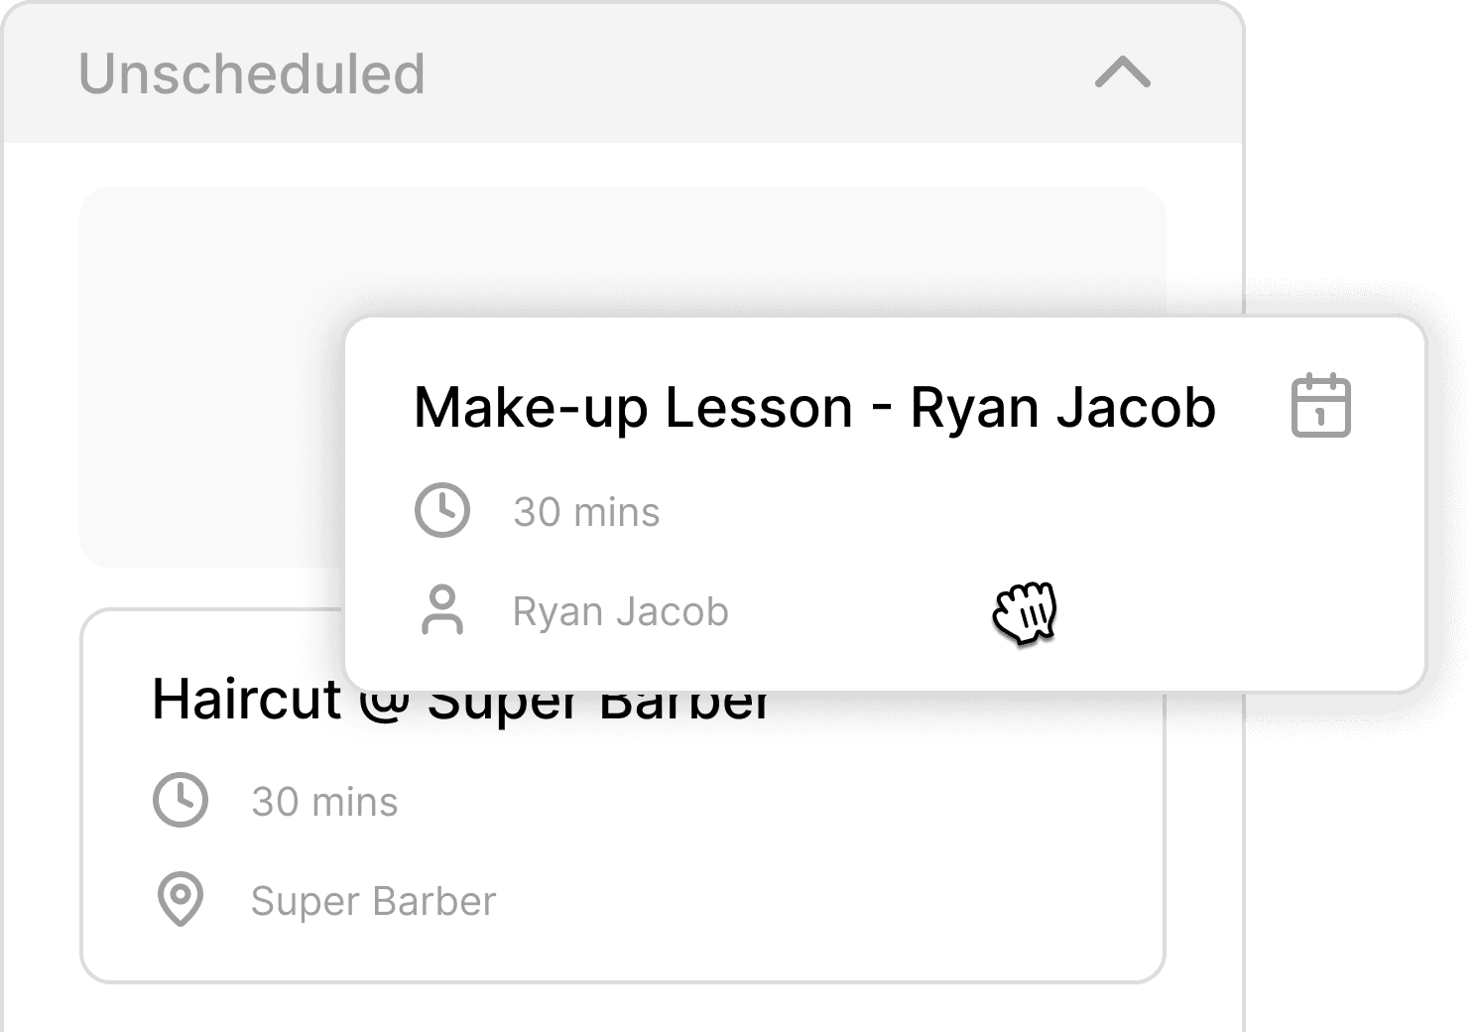The image size is (1480, 1032).
Task: Click the Super Barber location label
Action: [x=372, y=901]
